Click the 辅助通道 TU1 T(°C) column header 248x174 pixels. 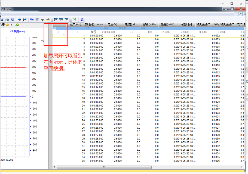tap(232, 24)
